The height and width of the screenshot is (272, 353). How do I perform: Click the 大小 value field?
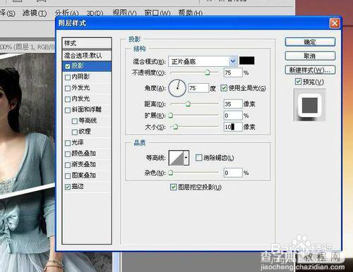(x=233, y=127)
